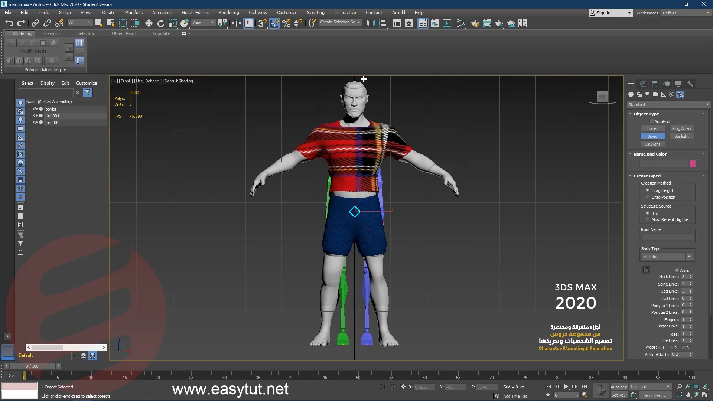Click Drag Height radio button
Image resolution: width=713 pixels, height=401 pixels.
647,190
